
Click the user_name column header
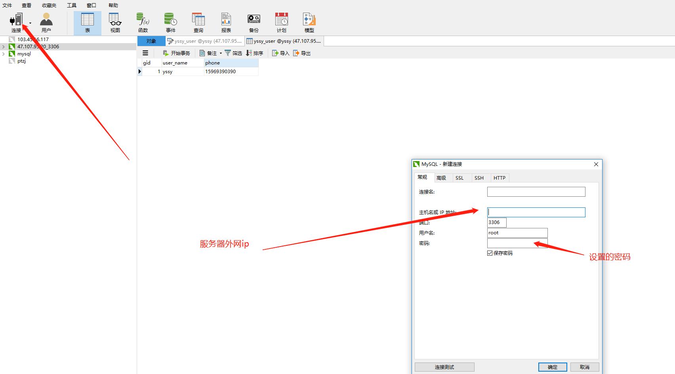point(183,63)
